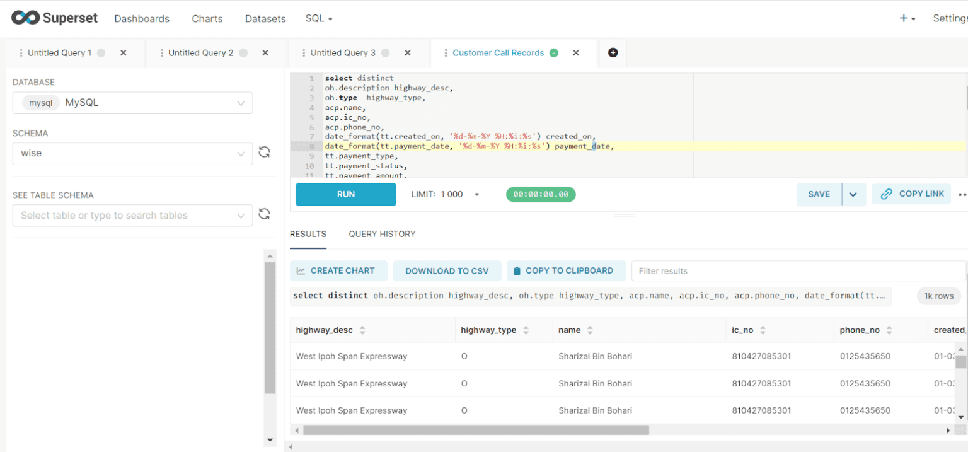This screenshot has height=452, width=968.
Task: Refresh the schema list
Action: pyautogui.click(x=264, y=151)
